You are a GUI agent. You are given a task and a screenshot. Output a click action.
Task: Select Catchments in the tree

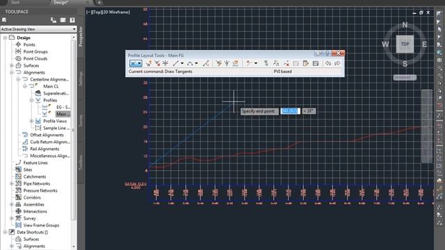pyautogui.click(x=35, y=176)
